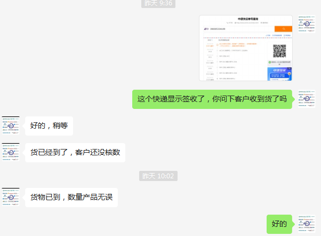The height and width of the screenshot is (236, 321).
Task: Select the green 好的 reply bubble
Action: click(x=279, y=224)
